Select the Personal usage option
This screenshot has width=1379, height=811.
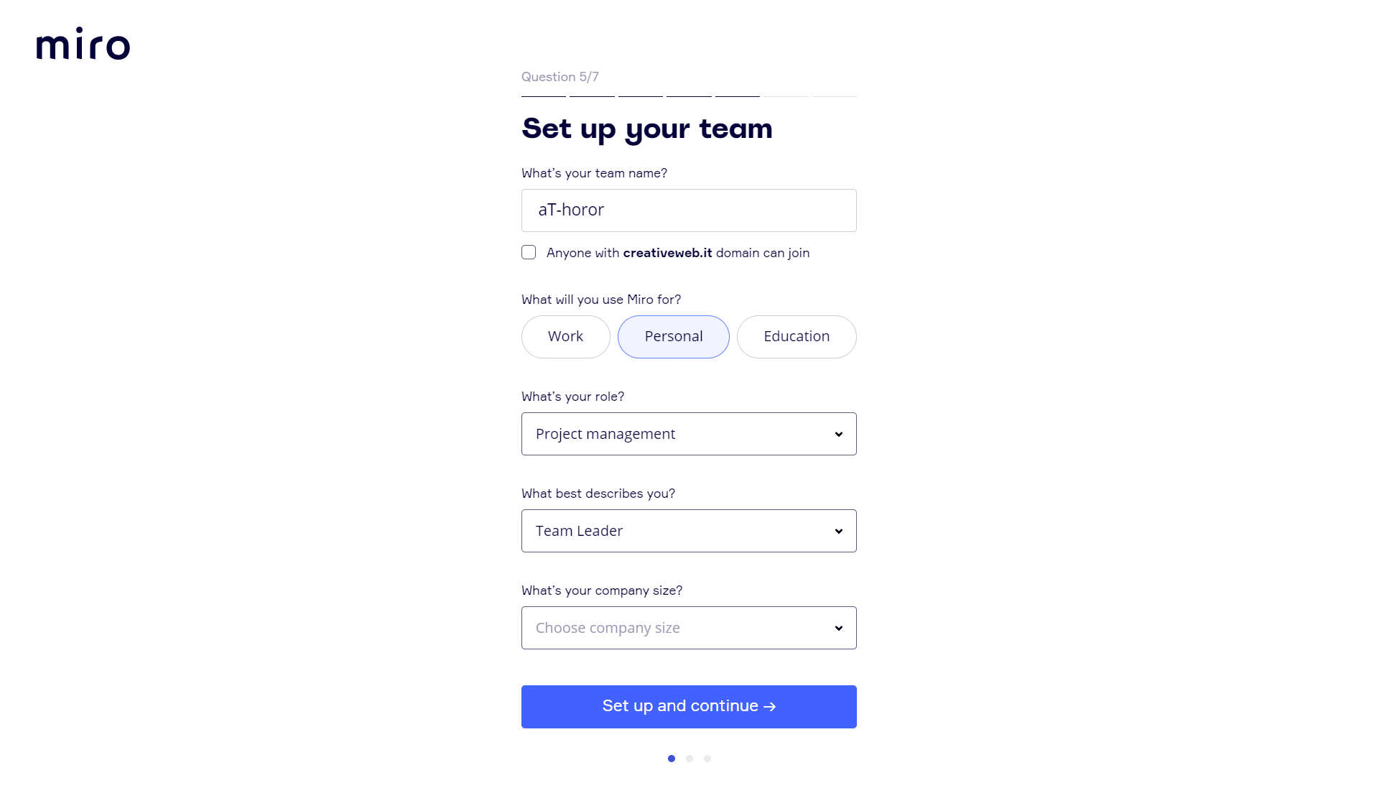click(674, 336)
